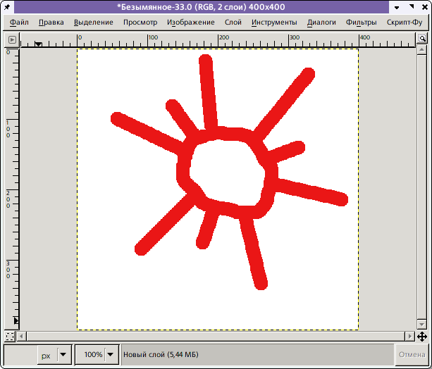Click the horizontal scrollbar right arrow
The width and height of the screenshot is (432, 369).
(x=410, y=336)
